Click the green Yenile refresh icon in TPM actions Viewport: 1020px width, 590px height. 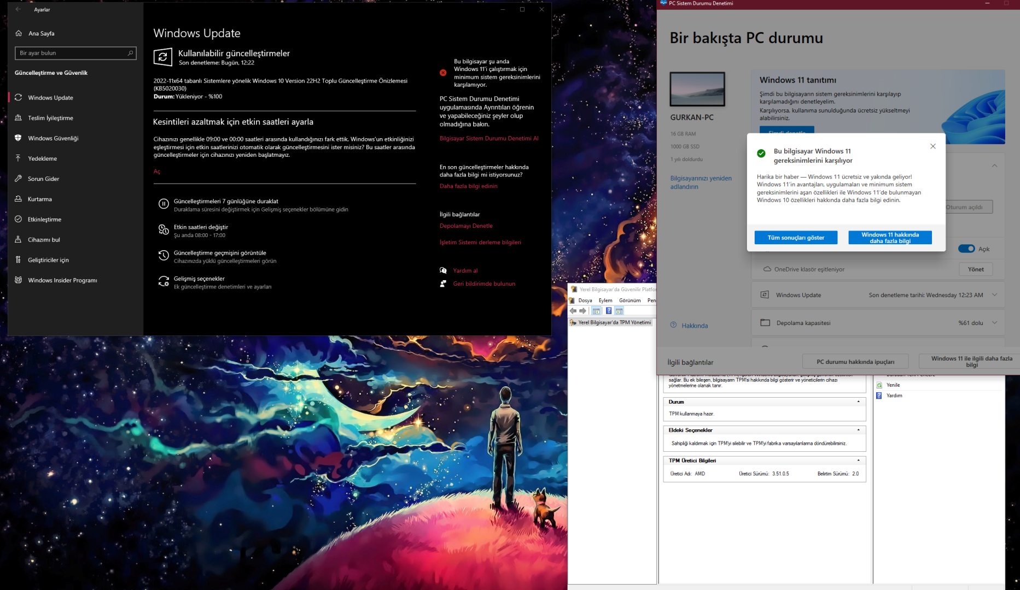click(879, 385)
